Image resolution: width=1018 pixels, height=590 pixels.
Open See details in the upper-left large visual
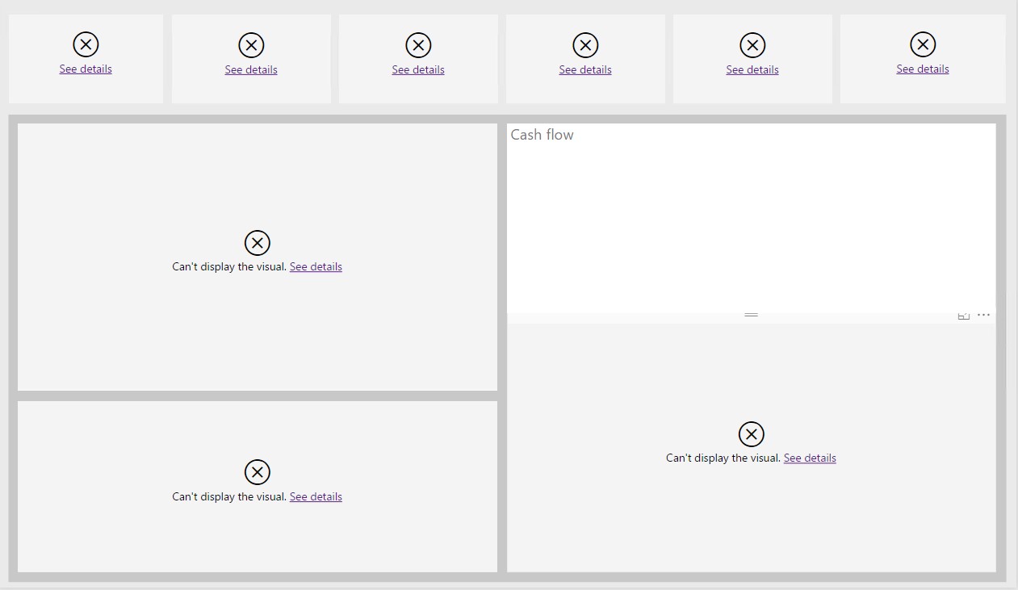[x=316, y=266]
